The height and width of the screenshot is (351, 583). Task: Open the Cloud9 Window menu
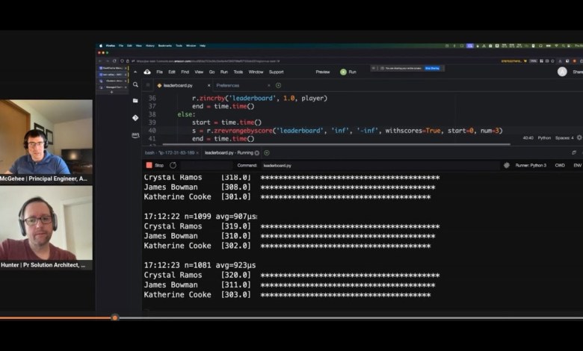(256, 72)
